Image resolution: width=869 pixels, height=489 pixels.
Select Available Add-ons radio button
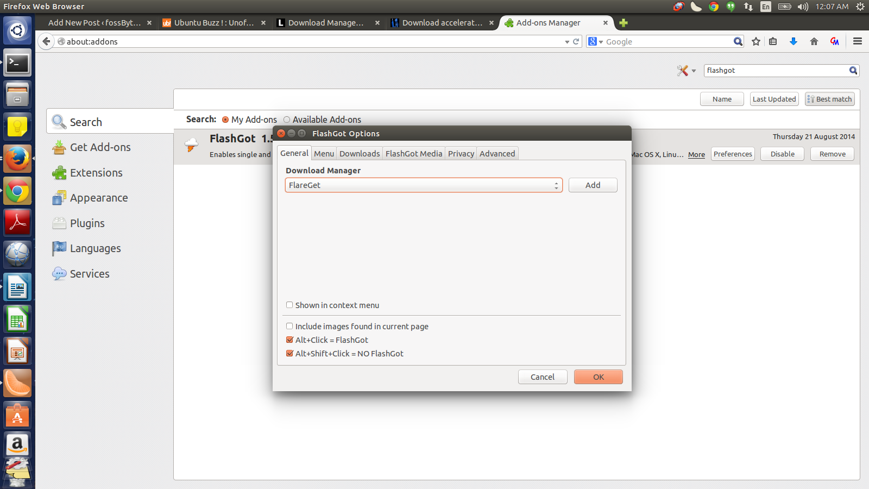click(287, 120)
